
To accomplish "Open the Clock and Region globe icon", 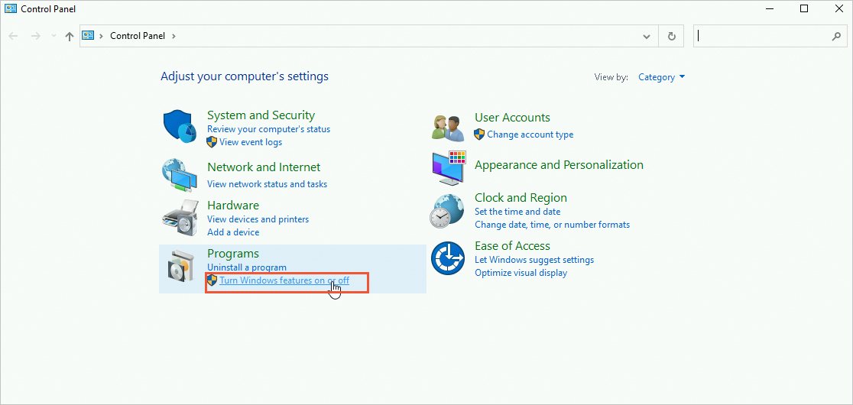I will tap(449, 212).
